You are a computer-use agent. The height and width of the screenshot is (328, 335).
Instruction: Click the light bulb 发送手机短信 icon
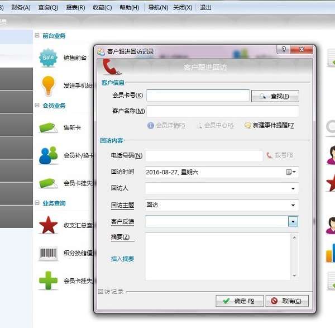click(48, 85)
